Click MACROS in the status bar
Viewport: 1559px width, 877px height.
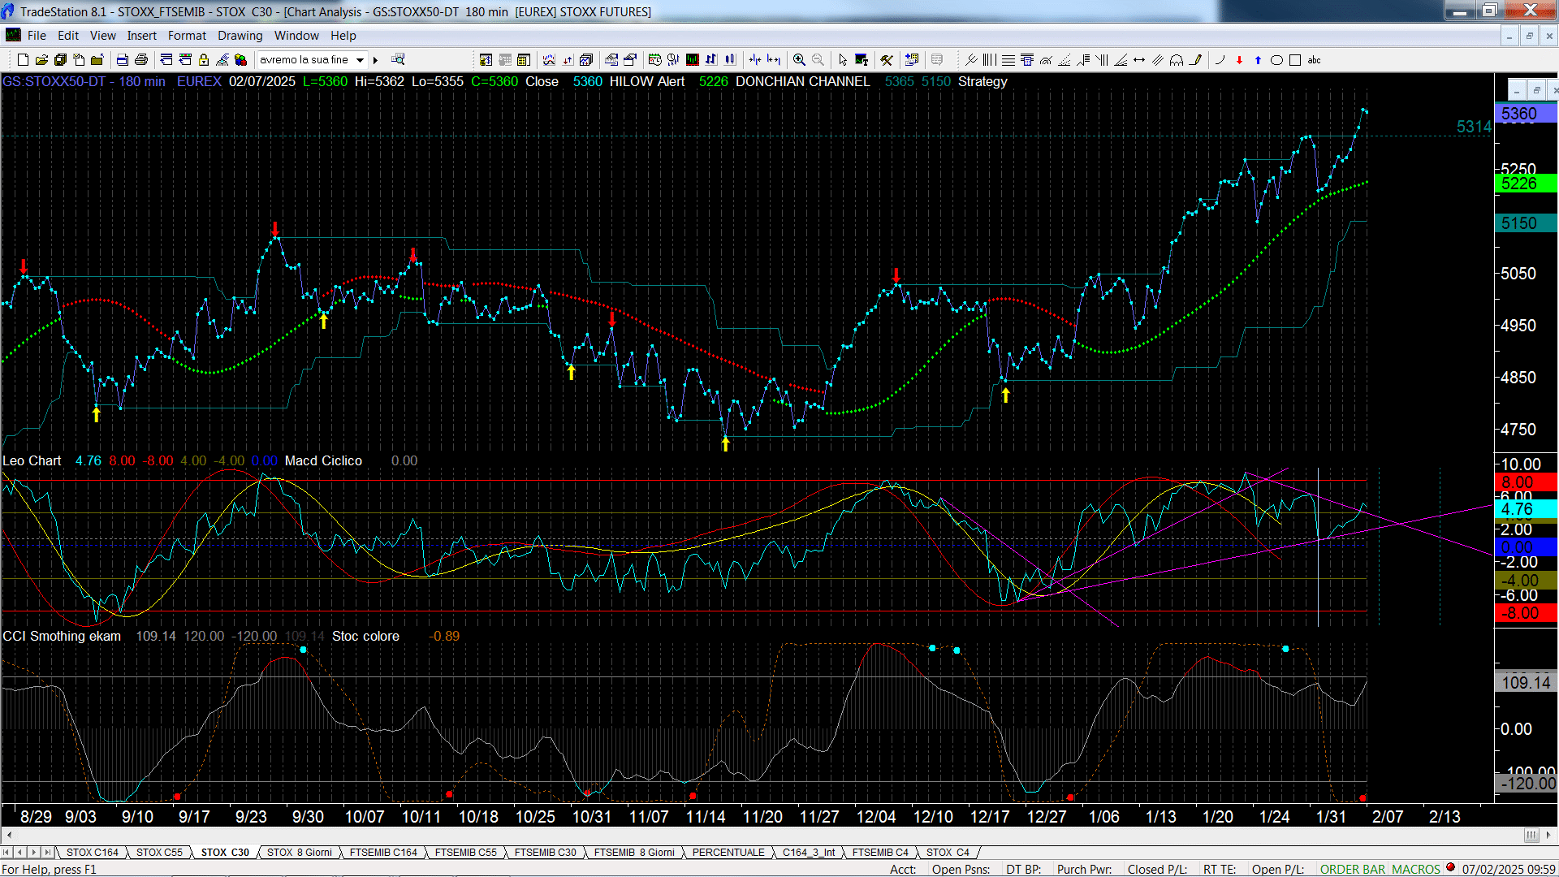tap(1415, 869)
